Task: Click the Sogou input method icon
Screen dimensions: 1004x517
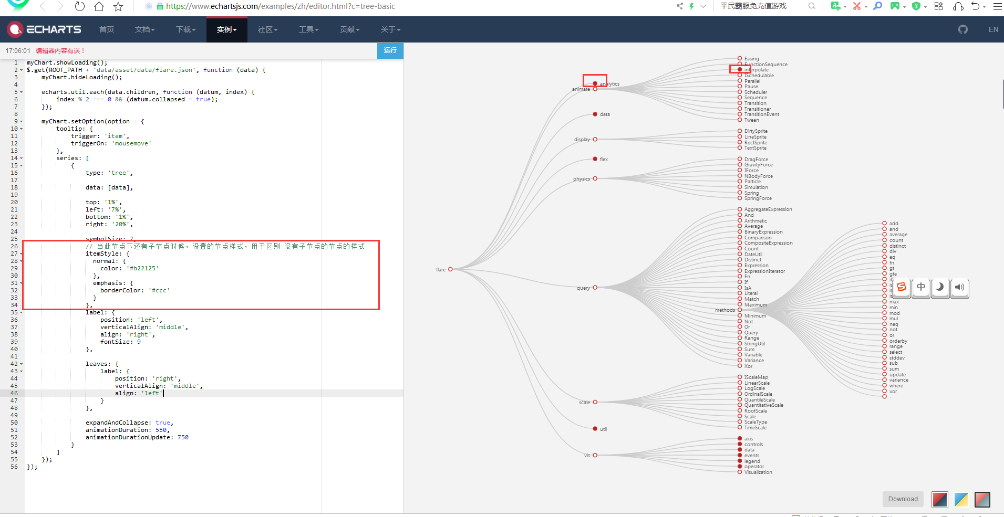Action: coord(902,288)
